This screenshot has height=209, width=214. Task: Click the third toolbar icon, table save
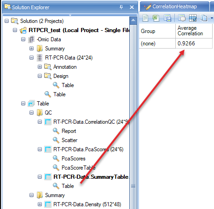(167, 18)
